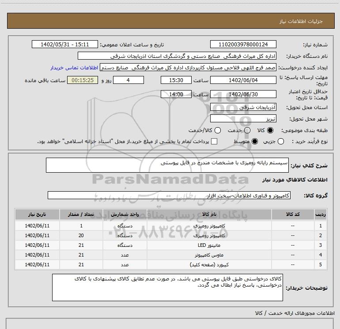
Task: Click the announcement date field 1402/05/31 - 15:11
Action: tap(65, 45)
